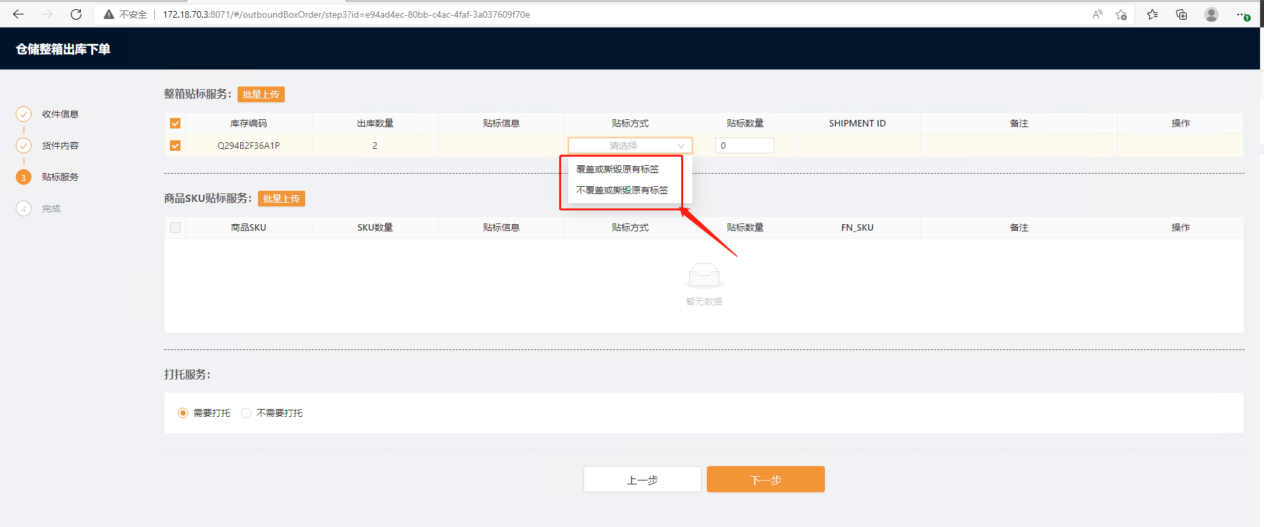
Task: Add this page to favorites star icon
Action: click(x=1121, y=14)
